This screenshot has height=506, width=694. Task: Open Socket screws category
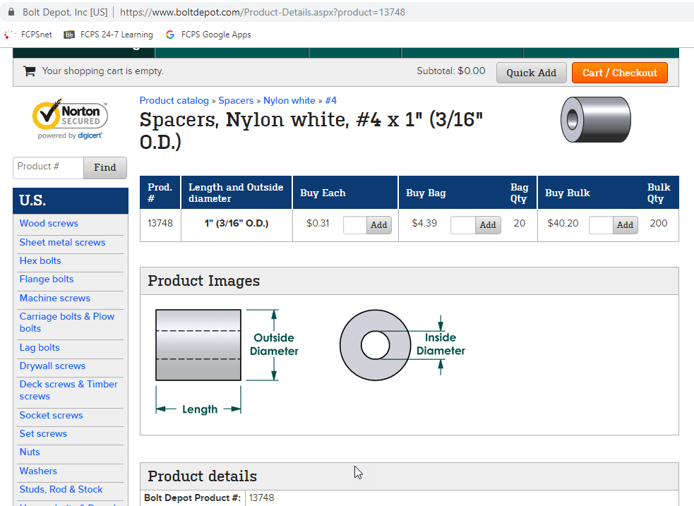tap(51, 416)
